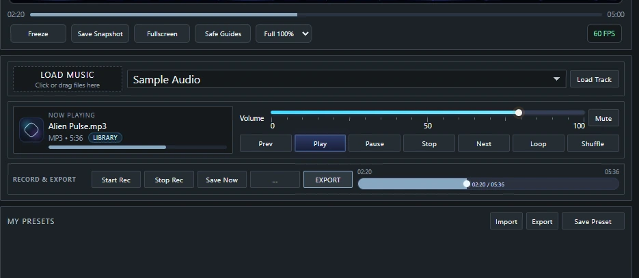This screenshot has width=639, height=278.
Task: Save a snapshot of the preview
Action: [100, 33]
